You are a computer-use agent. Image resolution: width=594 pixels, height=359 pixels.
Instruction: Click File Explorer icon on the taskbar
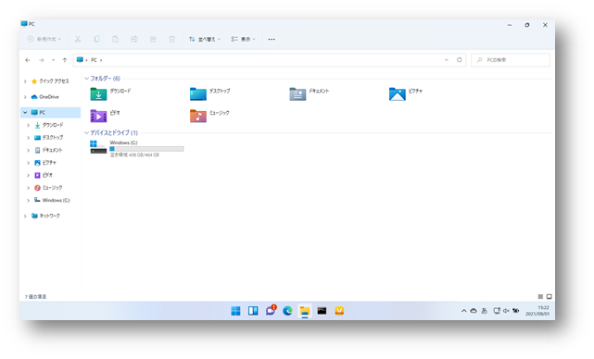click(305, 311)
